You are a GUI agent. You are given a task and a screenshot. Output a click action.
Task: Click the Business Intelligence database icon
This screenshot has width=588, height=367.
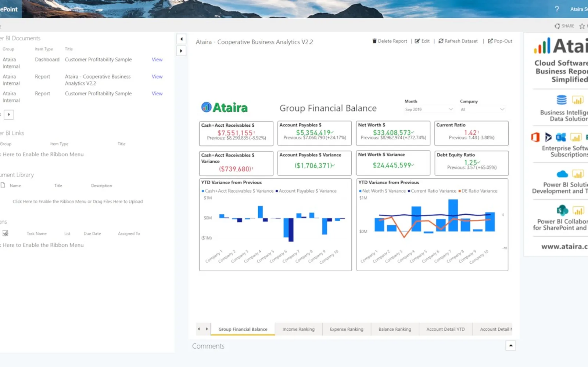pyautogui.click(x=562, y=100)
